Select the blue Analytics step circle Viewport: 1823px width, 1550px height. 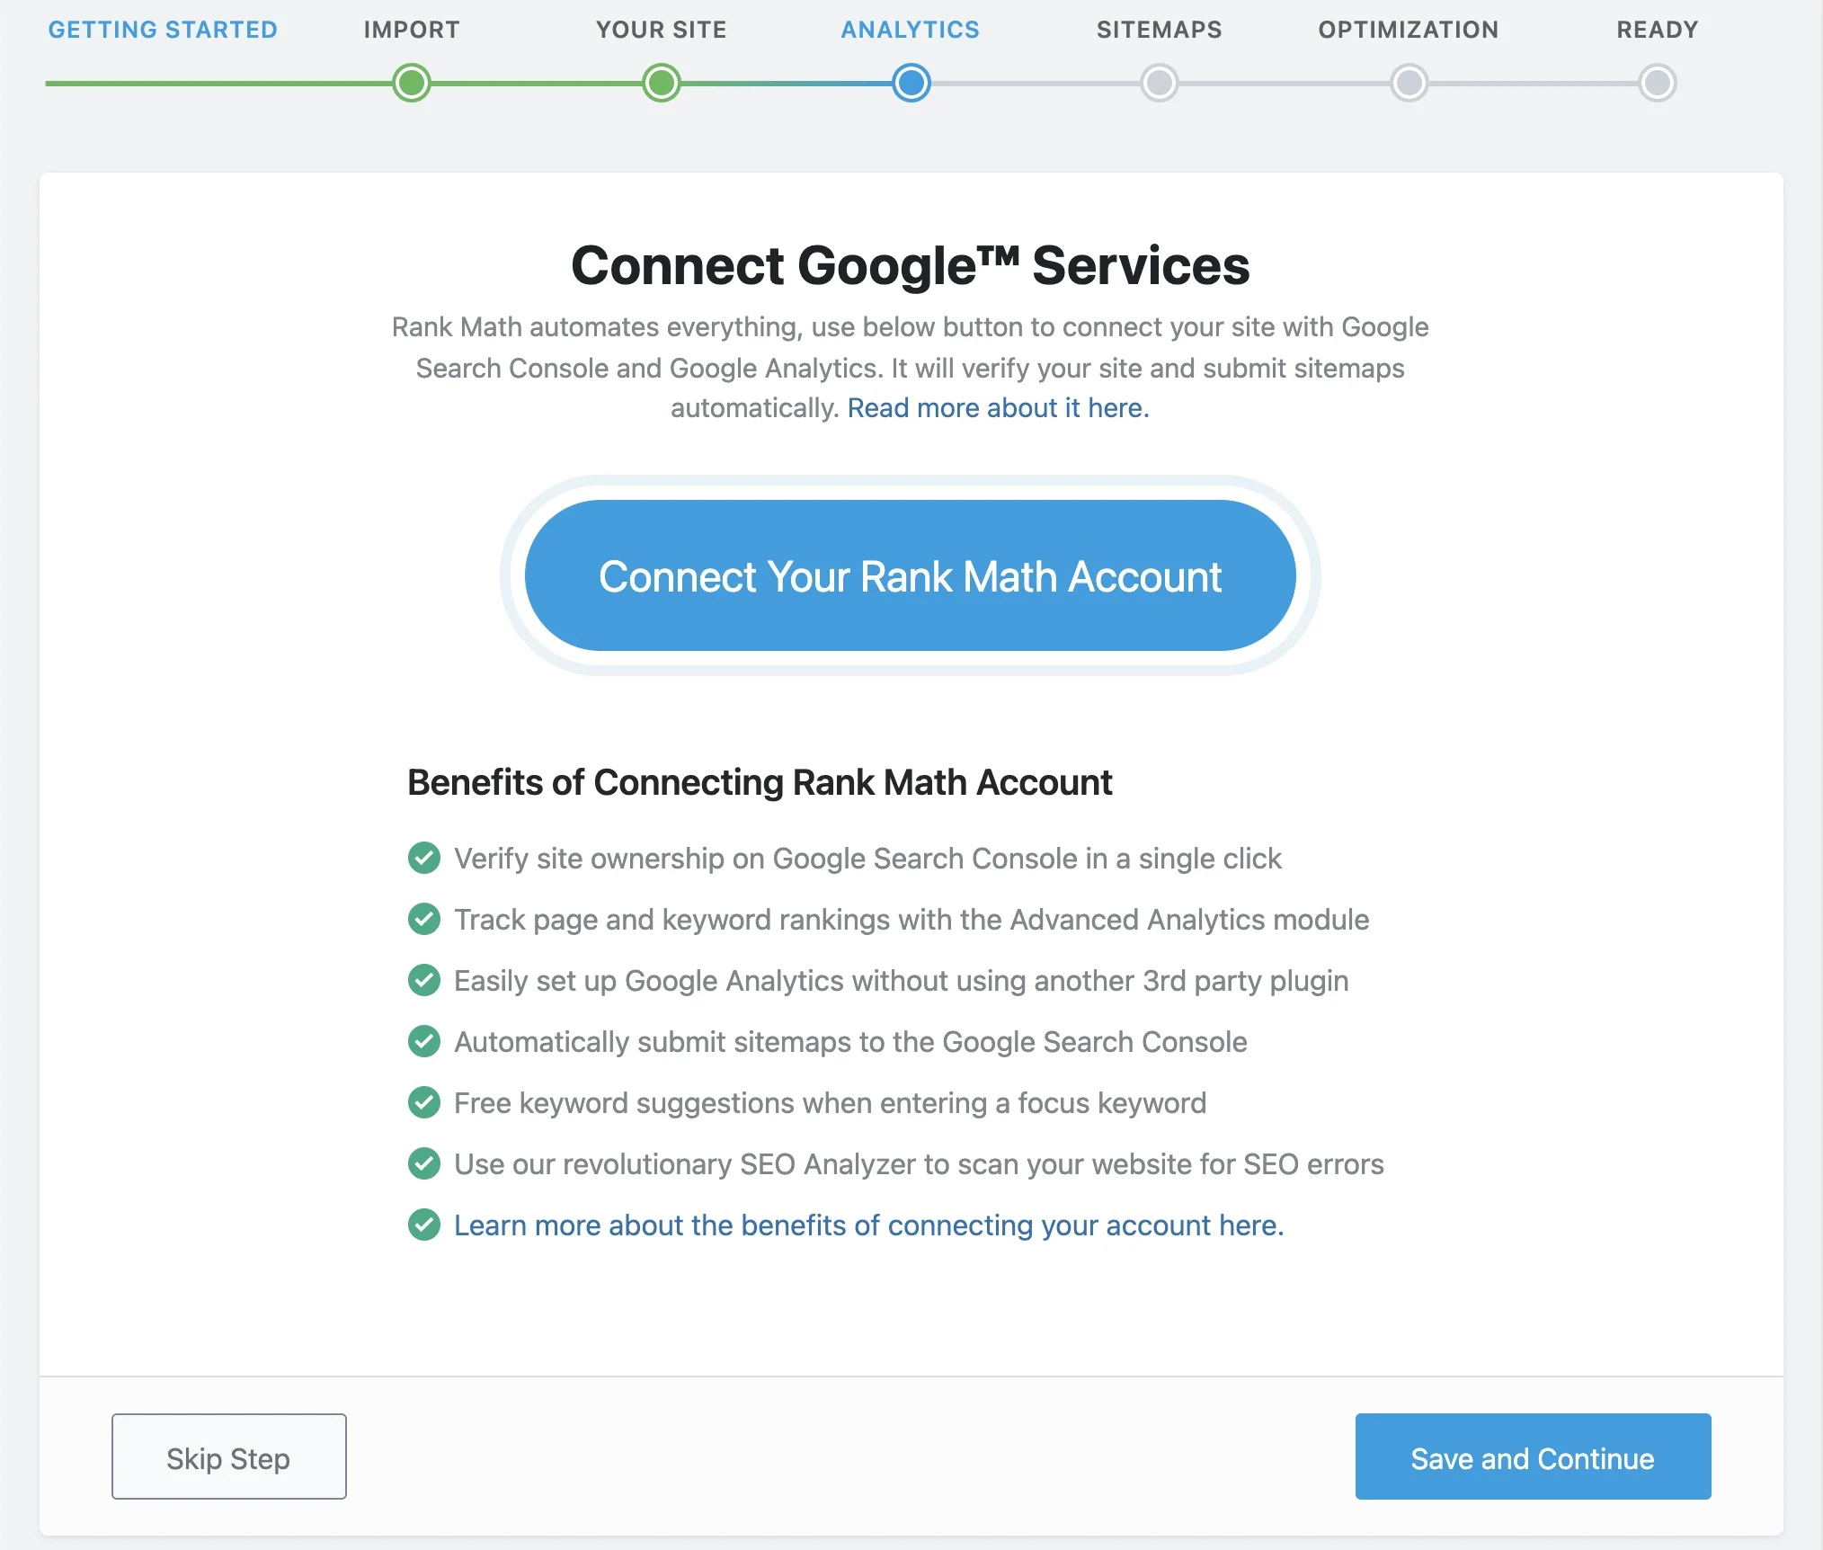pyautogui.click(x=911, y=84)
